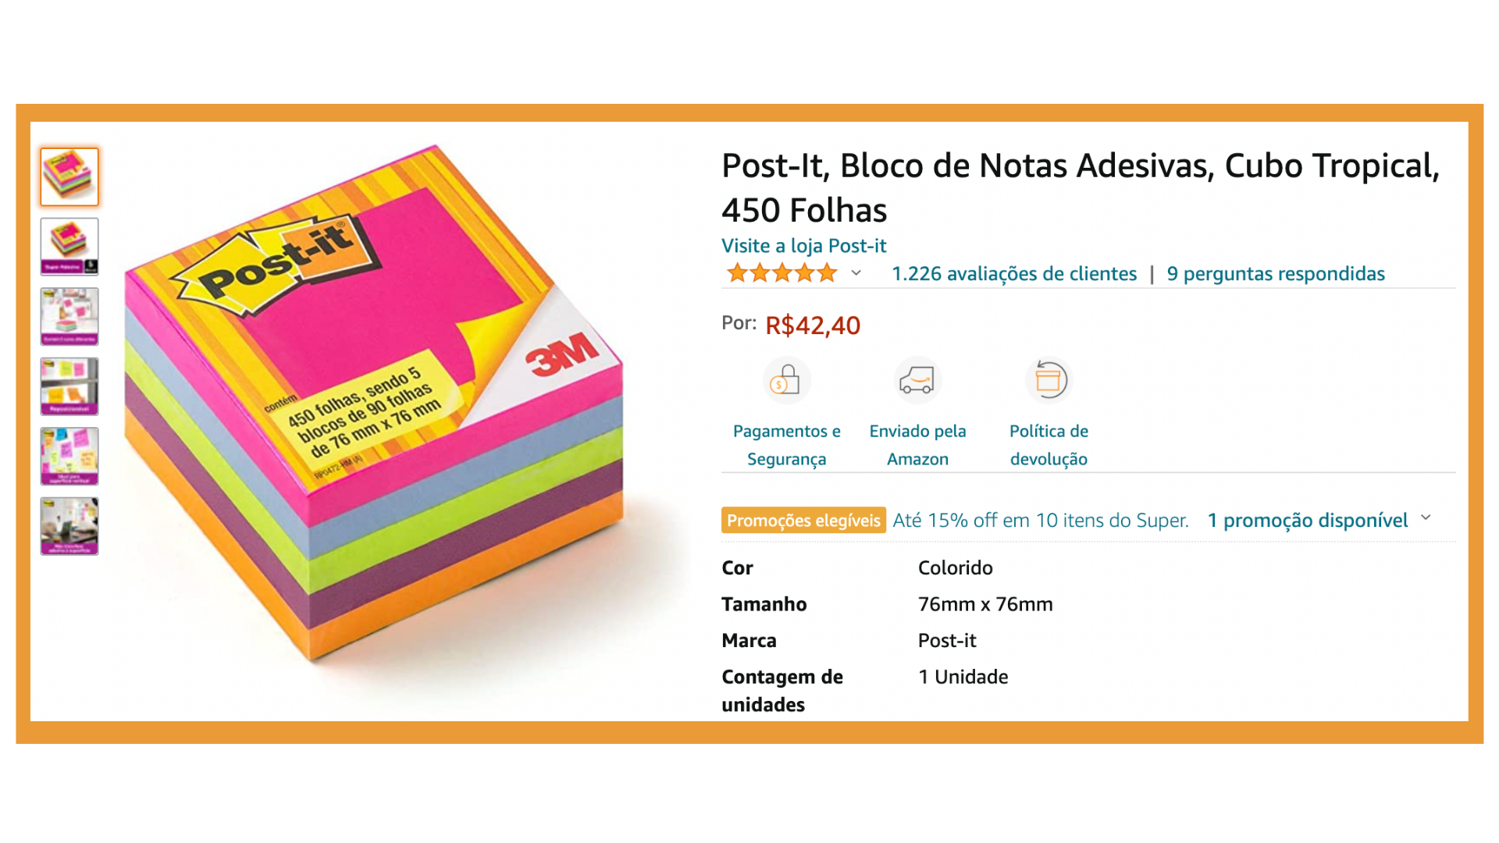Click the Pagamentos e Segurança lock icon

(786, 380)
